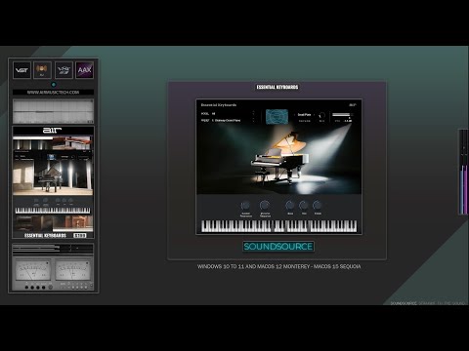The height and width of the screenshot is (351, 469).
Task: Open the Essential Keyboards preview thumbnail in sidebar
Action: click(x=53, y=183)
